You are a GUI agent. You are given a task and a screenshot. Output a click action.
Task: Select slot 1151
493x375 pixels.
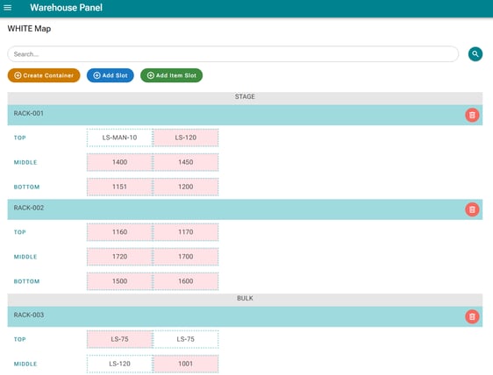pyautogui.click(x=120, y=187)
